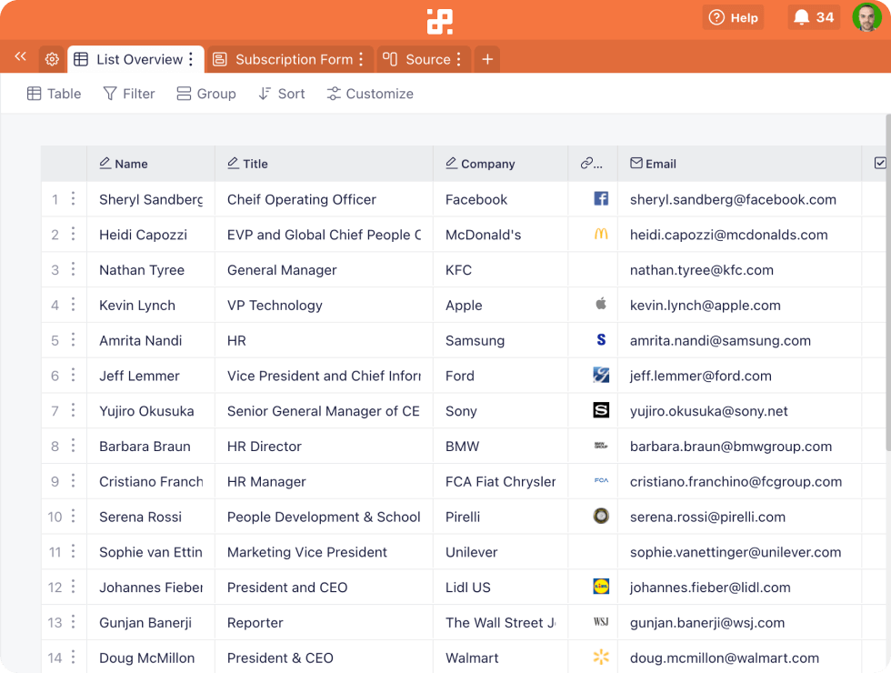The height and width of the screenshot is (673, 891).
Task: Click the Facebook logo icon
Action: pos(601,198)
